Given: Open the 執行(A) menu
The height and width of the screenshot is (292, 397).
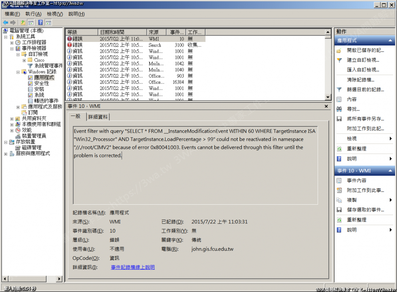Looking at the screenshot, I should click(x=33, y=14).
